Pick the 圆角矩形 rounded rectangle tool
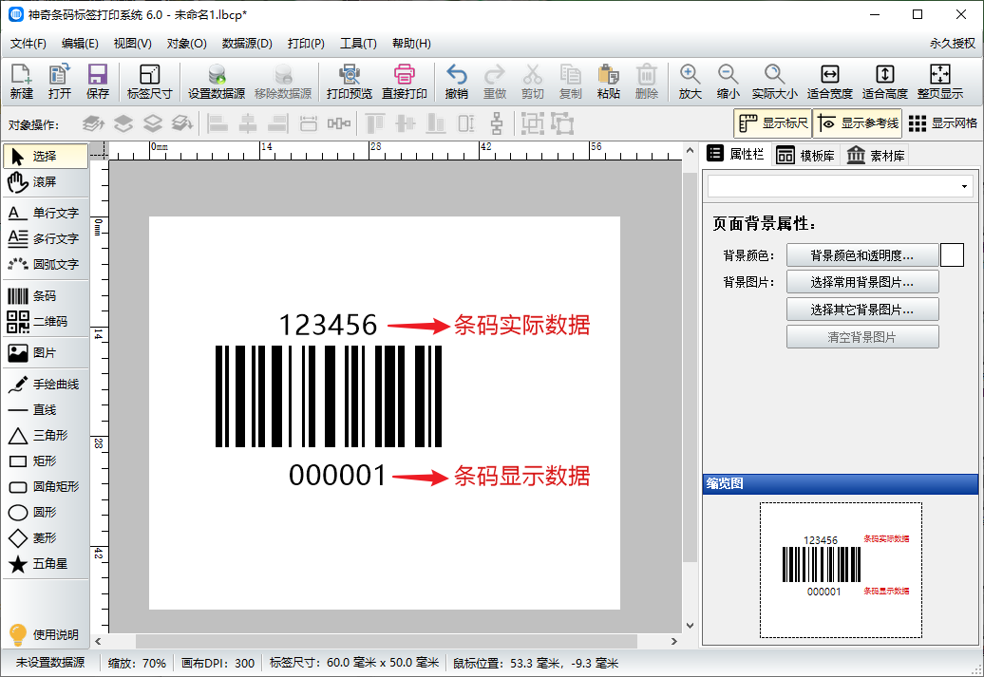 (46, 487)
